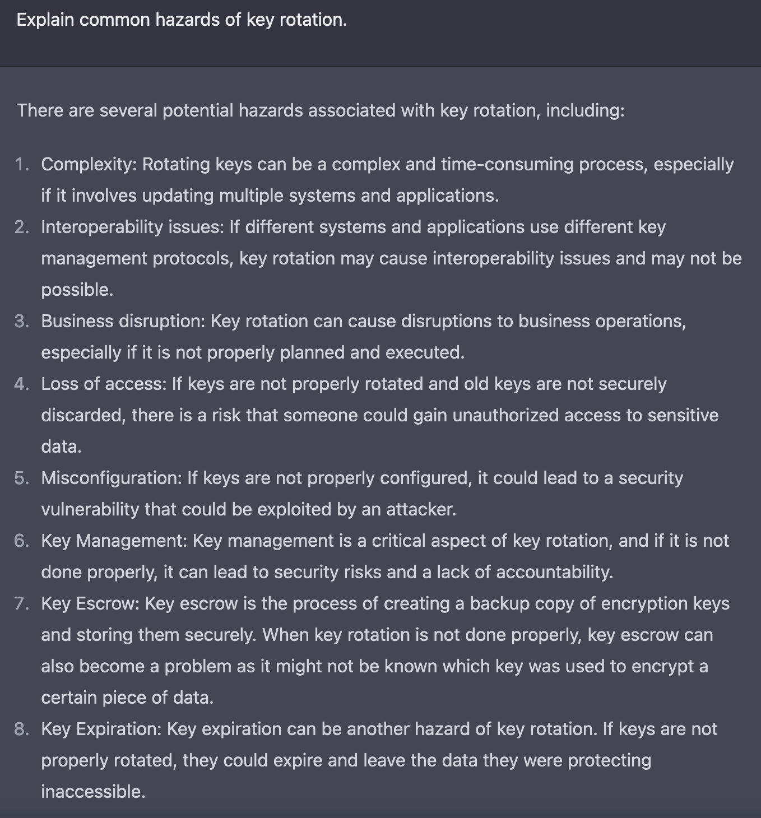Click the line 'vulnerability that could be exploited'
The height and width of the screenshot is (818, 761).
click(x=249, y=509)
